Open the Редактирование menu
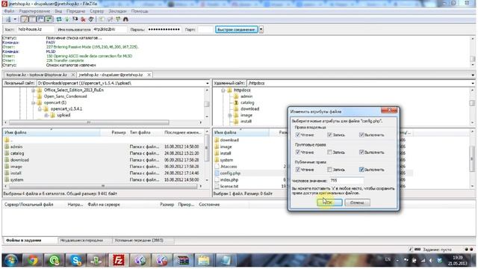 tap(34, 11)
